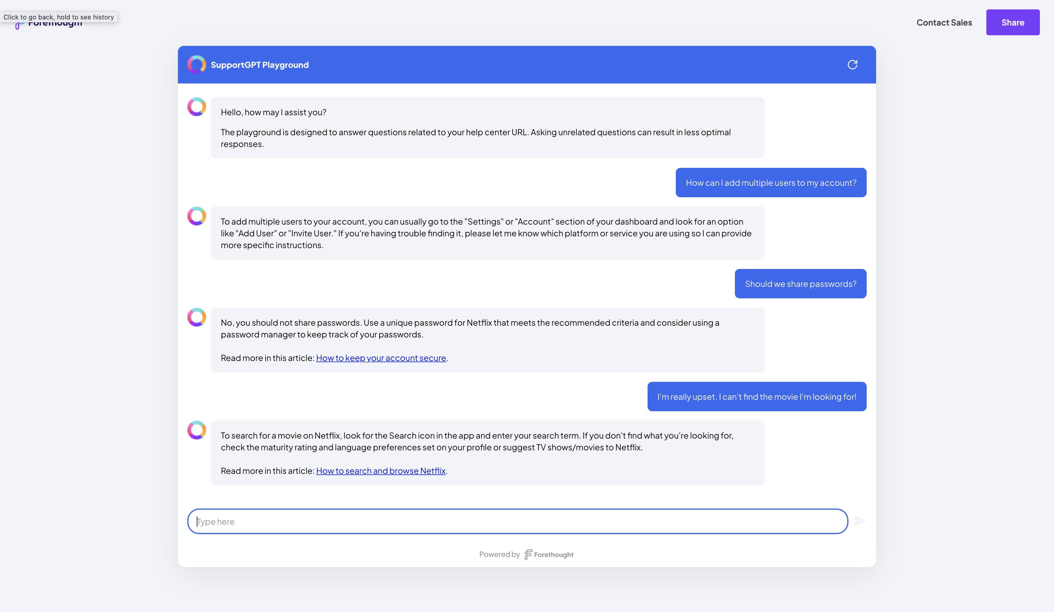
Task: Click the refresh conversation icon in chat header
Action: (x=852, y=64)
